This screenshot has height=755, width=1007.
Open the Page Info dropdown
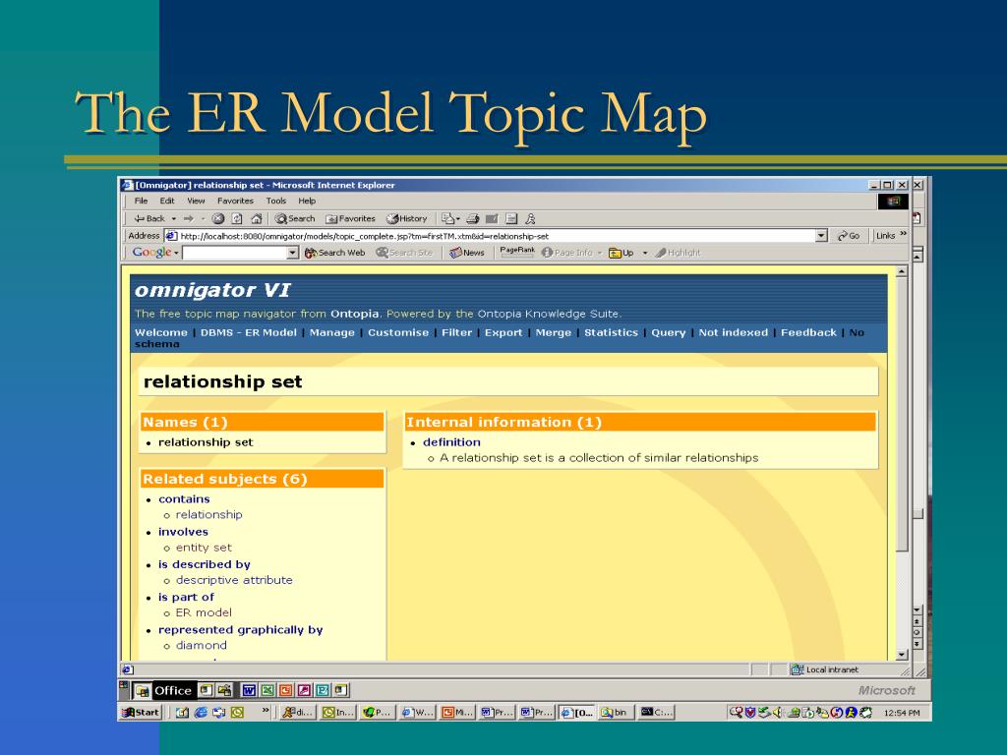[600, 253]
